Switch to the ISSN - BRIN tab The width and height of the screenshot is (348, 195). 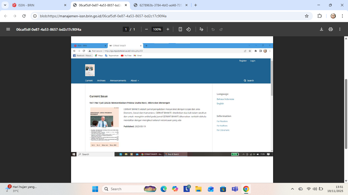pos(38,5)
